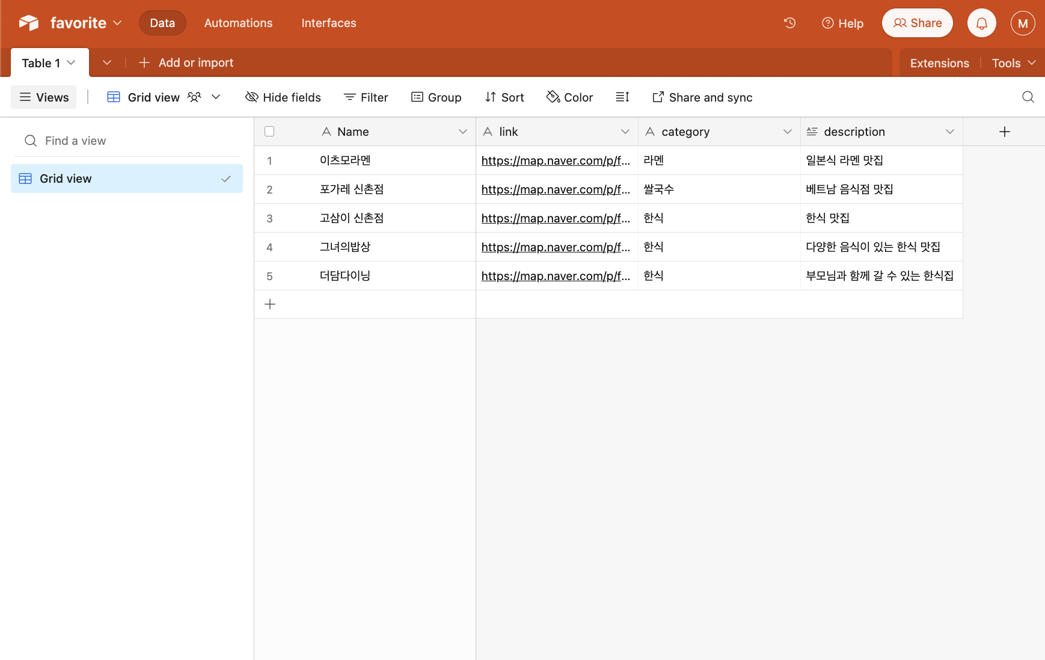Open the Filter option

point(366,97)
